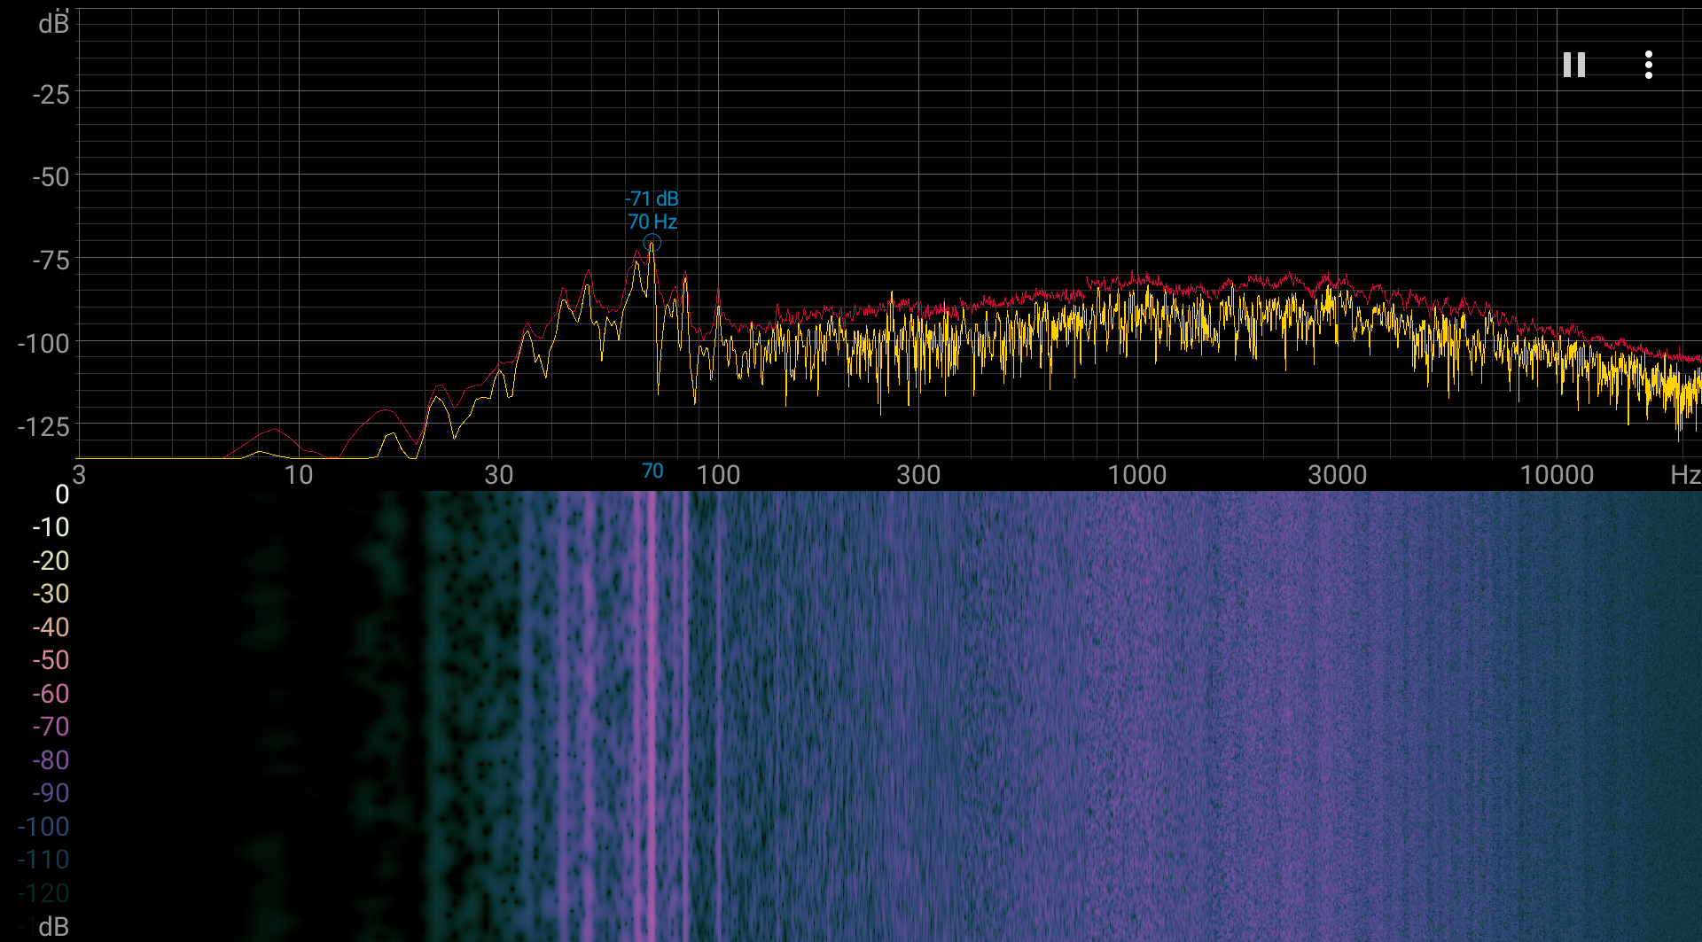Image resolution: width=1702 pixels, height=942 pixels.
Task: Click the dB unit label above spectrum axis
Action: [53, 23]
